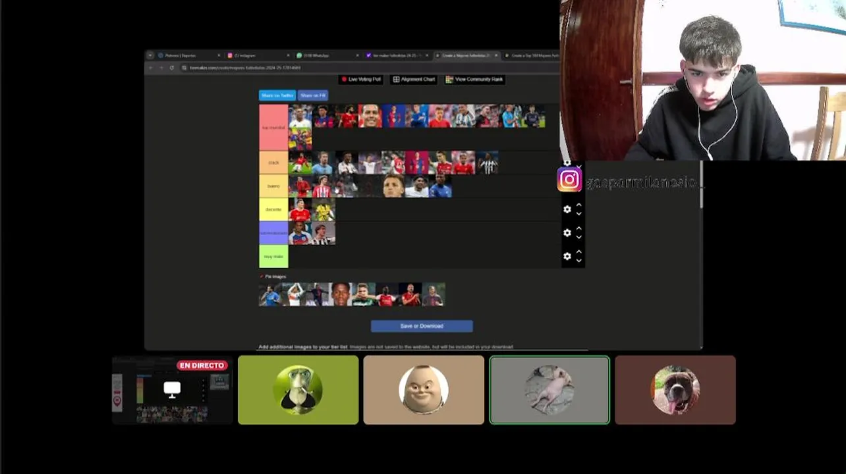Open the tab search dropdown arrow

[150, 55]
